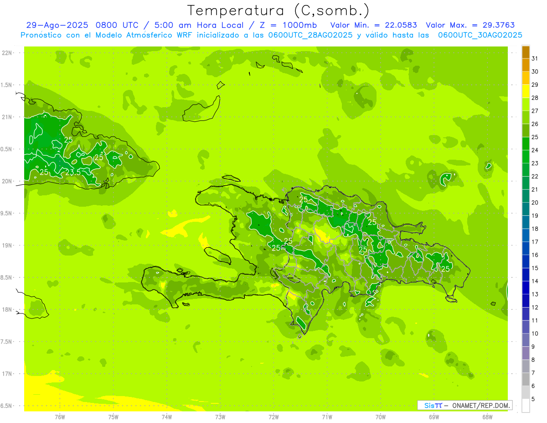Image resolution: width=547 pixels, height=423 pixels.
Task: Click the '71W' longitude label
Action: [x=327, y=417]
